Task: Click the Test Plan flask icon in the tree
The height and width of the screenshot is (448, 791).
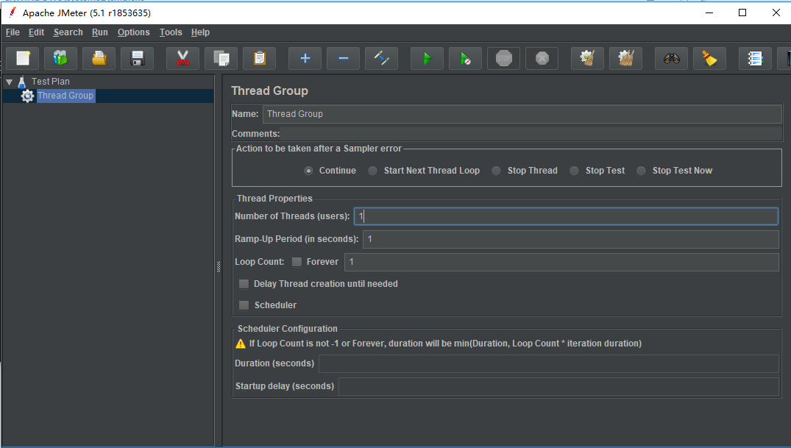Action: point(21,82)
